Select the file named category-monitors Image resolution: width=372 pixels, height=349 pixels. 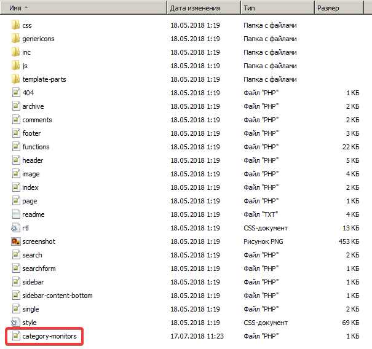pyautogui.click(x=49, y=336)
